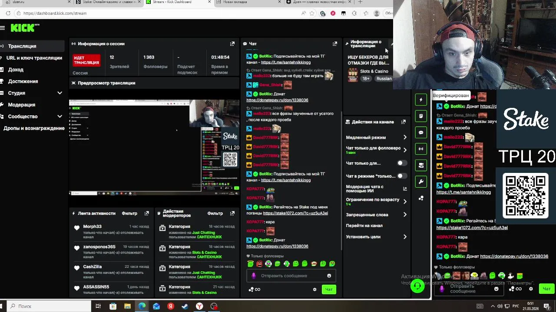Viewport: 556px width, 312px height.
Task: Open Модерация чата с помощью ИИ external link
Action: 405,188
